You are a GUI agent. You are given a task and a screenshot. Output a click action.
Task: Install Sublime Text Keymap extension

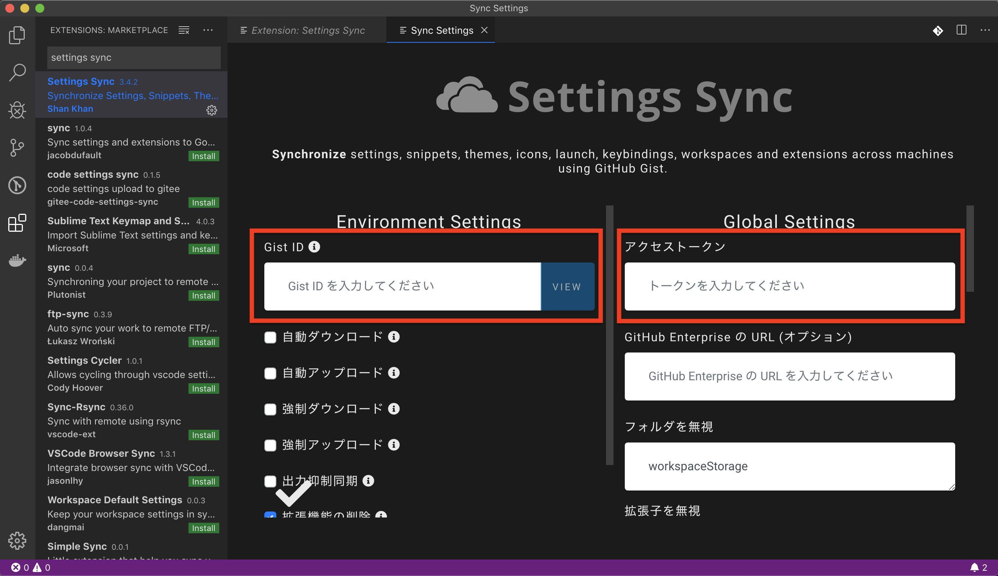204,249
